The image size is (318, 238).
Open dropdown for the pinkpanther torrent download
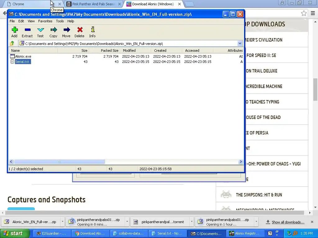[x=191, y=222]
